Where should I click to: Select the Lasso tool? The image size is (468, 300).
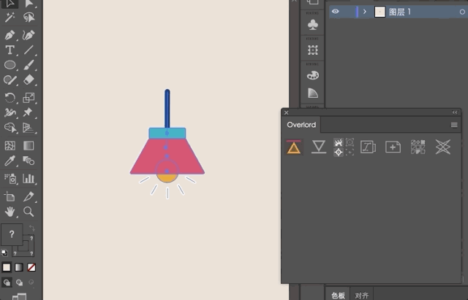29,18
